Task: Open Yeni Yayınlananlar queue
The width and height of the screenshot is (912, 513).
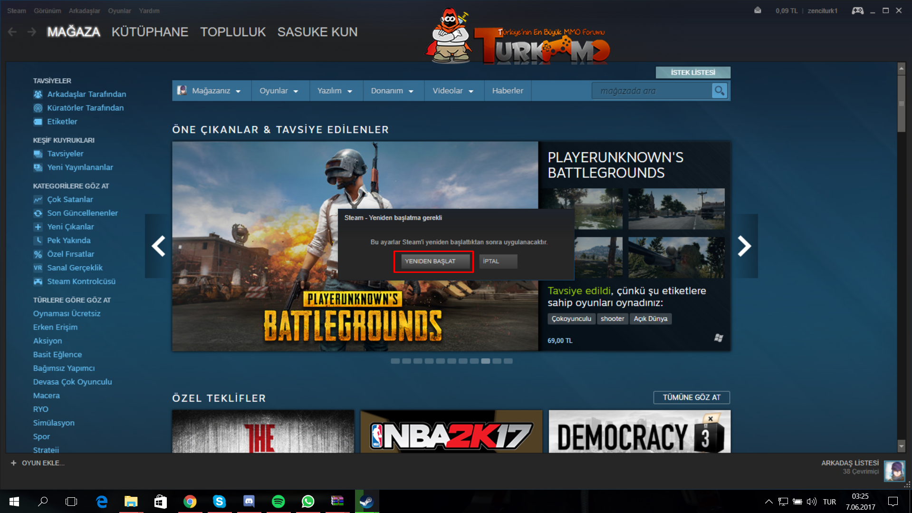Action: pos(80,167)
